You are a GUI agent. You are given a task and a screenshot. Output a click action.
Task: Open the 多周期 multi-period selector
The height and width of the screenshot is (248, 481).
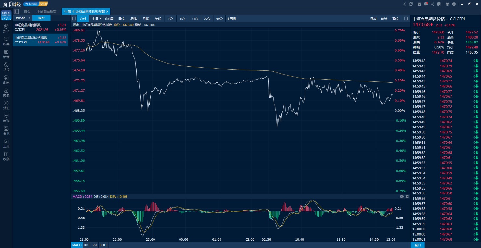[231, 19]
